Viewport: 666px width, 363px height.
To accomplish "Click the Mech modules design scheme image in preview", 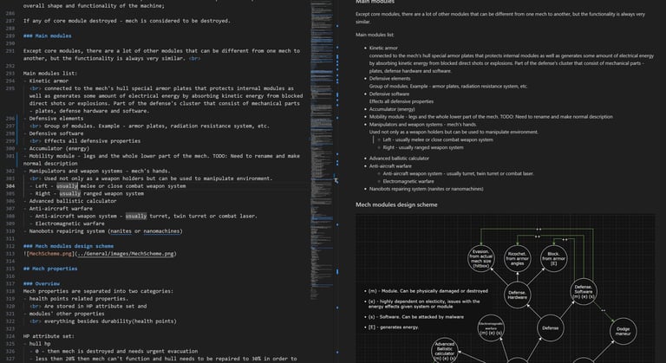I will click(506, 288).
